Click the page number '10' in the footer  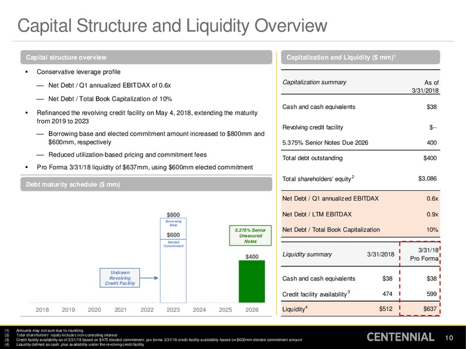[449, 338]
